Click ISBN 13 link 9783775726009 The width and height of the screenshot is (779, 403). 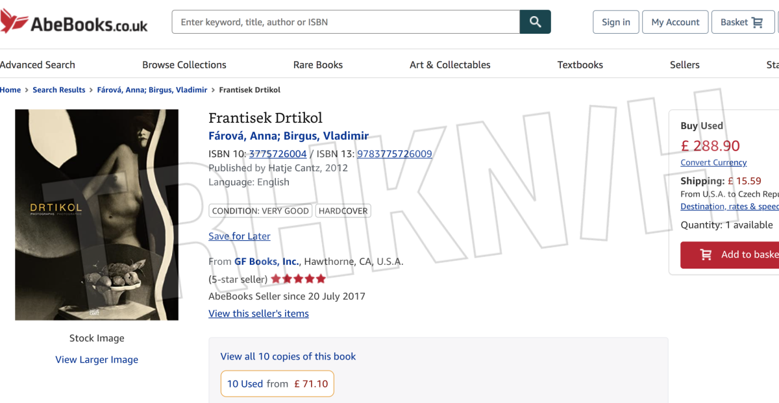[395, 154]
